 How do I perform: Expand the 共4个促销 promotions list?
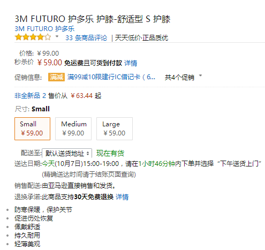179,77
